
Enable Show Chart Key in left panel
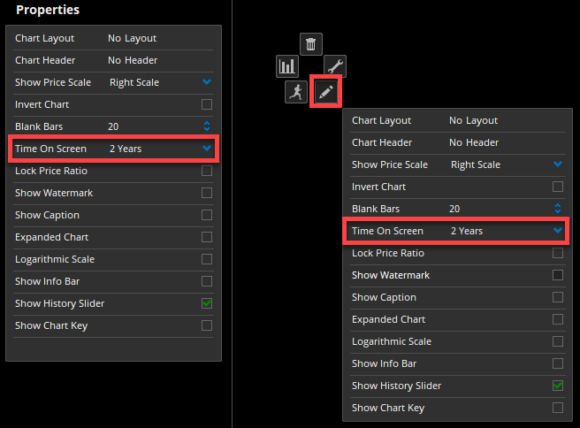click(x=207, y=325)
